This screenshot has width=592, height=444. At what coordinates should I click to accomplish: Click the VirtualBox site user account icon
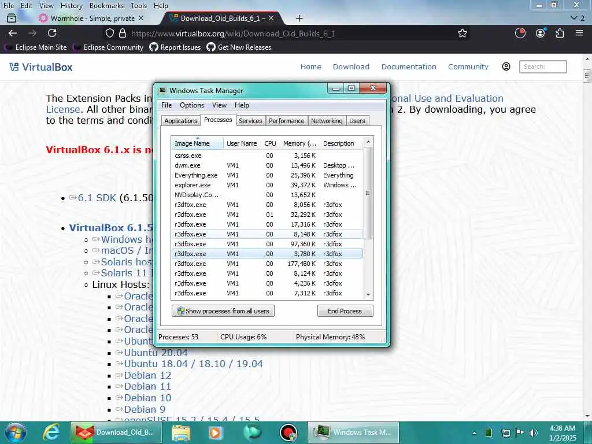coord(506,67)
